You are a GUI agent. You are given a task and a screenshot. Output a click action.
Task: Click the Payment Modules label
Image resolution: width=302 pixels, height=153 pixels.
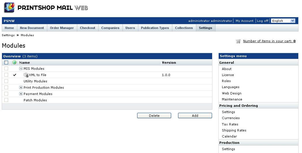click(38, 94)
